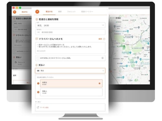Click the orange memo history link
The width and height of the screenshot is (162, 121).
point(100,39)
